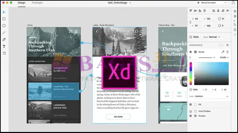Activate the Artboard tool
Viewport: 238px width, 133px height.
[x=4, y=53]
